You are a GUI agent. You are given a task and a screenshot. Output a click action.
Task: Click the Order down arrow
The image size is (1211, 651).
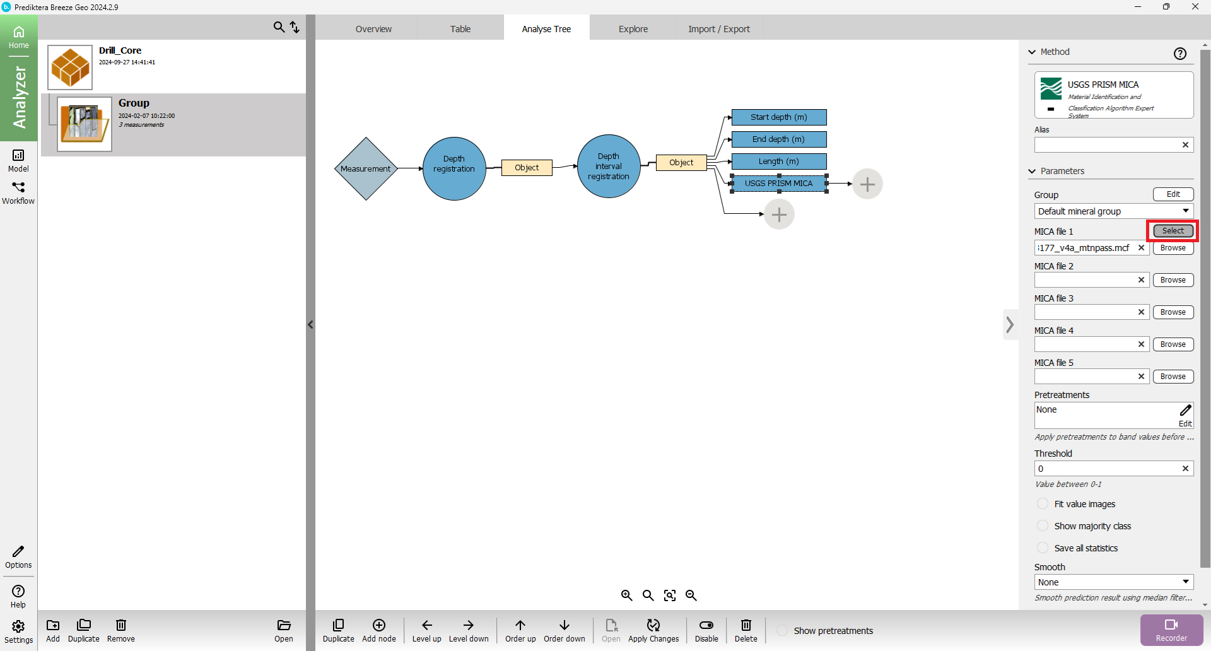tap(564, 626)
